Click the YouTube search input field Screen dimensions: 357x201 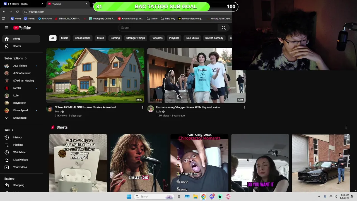(x=168, y=28)
